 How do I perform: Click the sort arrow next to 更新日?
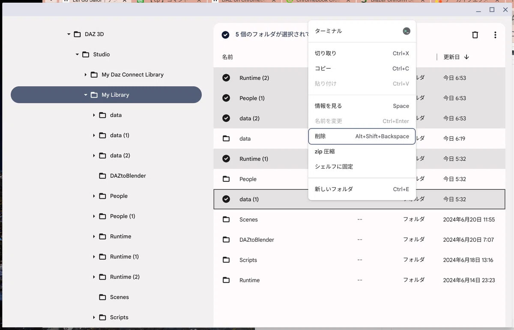pos(466,57)
